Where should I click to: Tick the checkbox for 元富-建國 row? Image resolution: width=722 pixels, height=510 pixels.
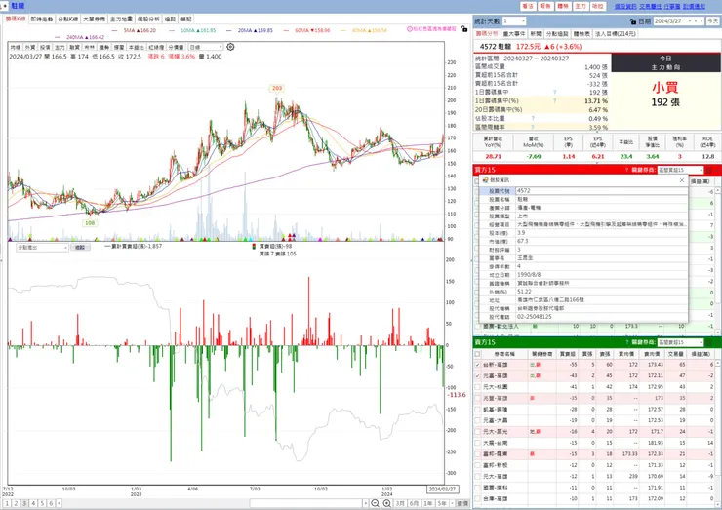[477, 375]
